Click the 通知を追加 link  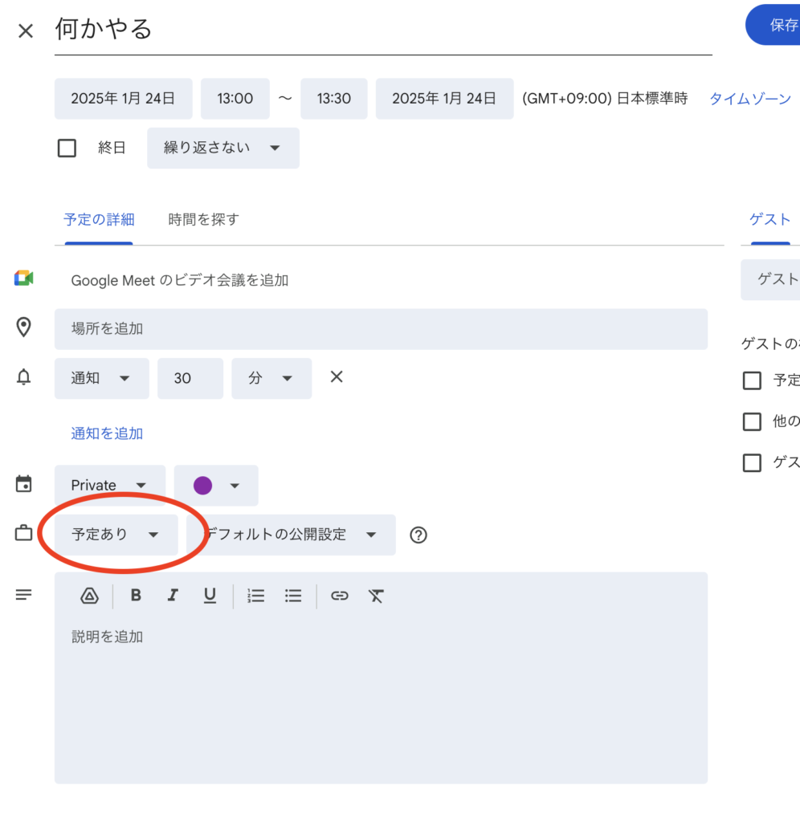tap(107, 433)
